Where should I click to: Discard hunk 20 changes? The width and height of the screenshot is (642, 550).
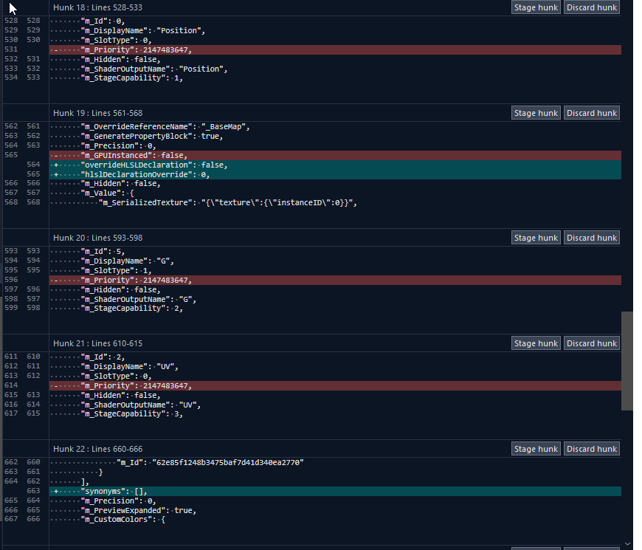591,238
